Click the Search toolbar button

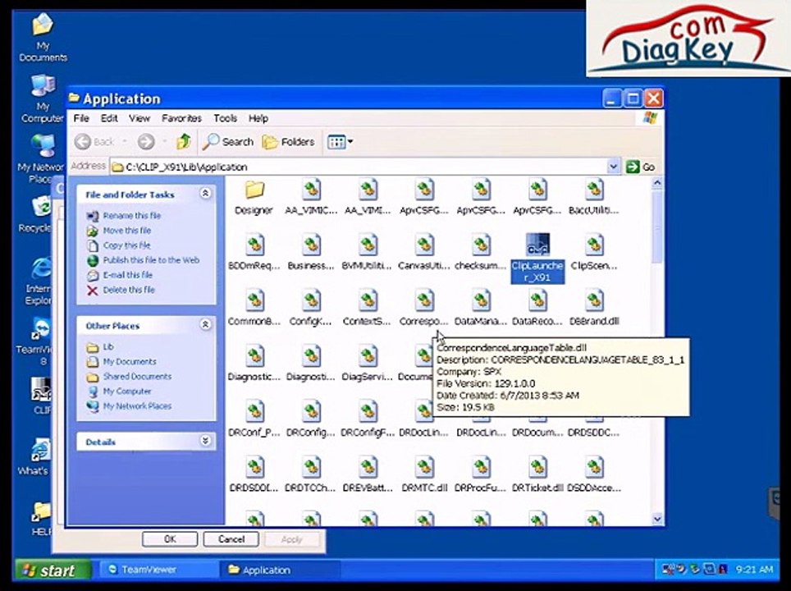228,142
